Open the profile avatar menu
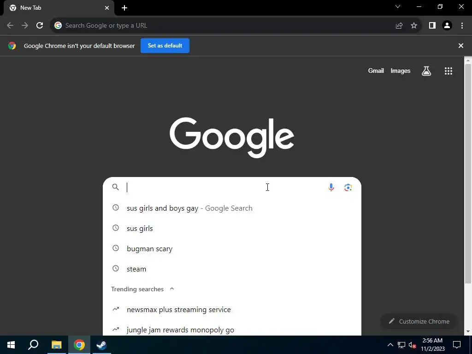Image resolution: width=472 pixels, height=354 pixels. [447, 26]
